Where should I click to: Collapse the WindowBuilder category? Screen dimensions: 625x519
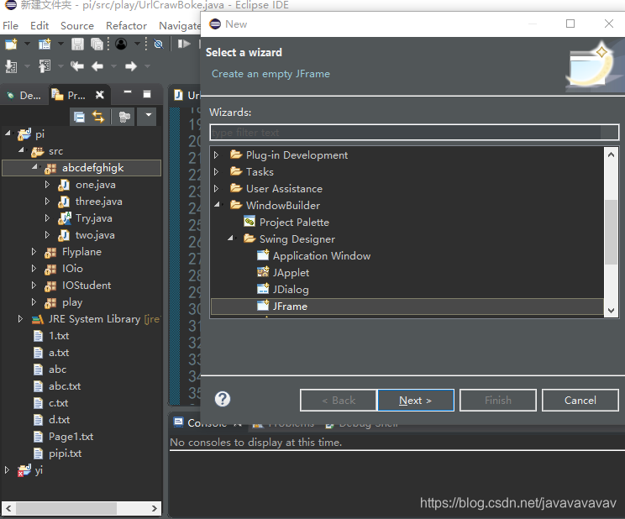pos(218,205)
